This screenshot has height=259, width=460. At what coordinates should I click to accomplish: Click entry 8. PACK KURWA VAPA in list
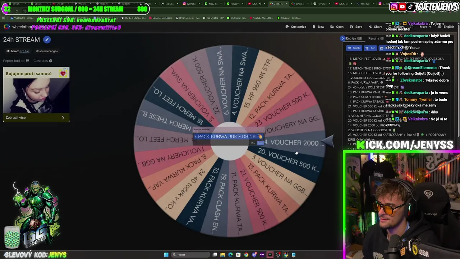pyautogui.click(x=365, y=82)
